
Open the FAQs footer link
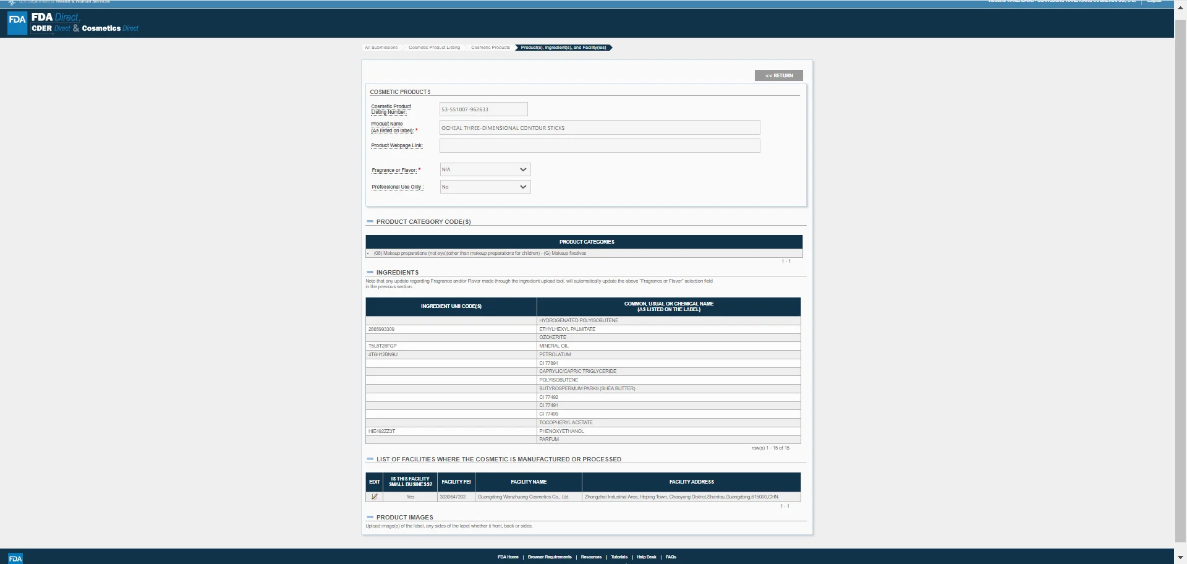(x=671, y=557)
